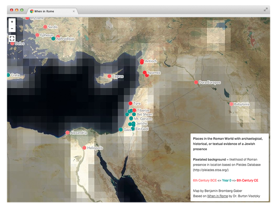Click the macOS green maximize button

(x=22, y=10)
